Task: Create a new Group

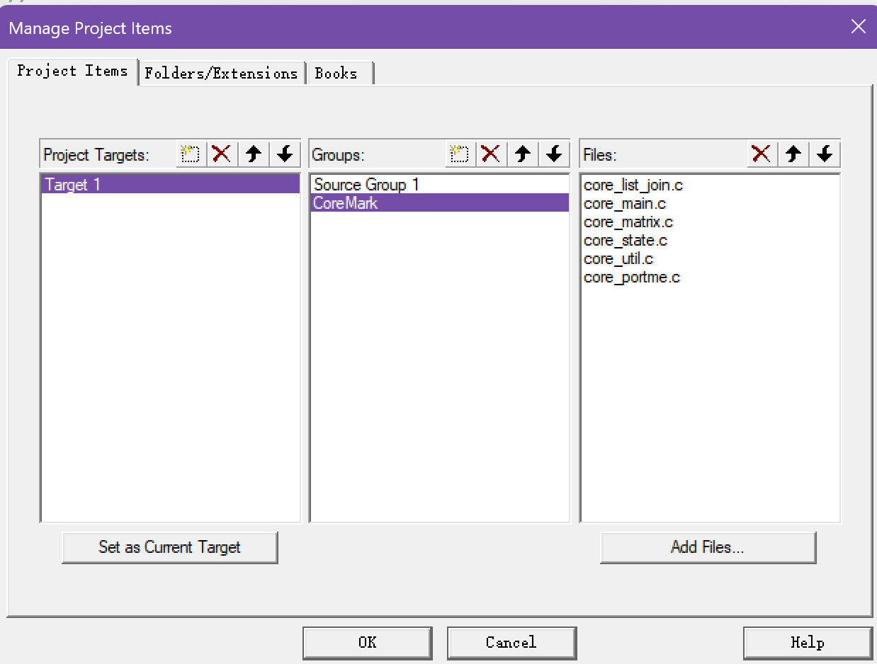Action: [460, 154]
